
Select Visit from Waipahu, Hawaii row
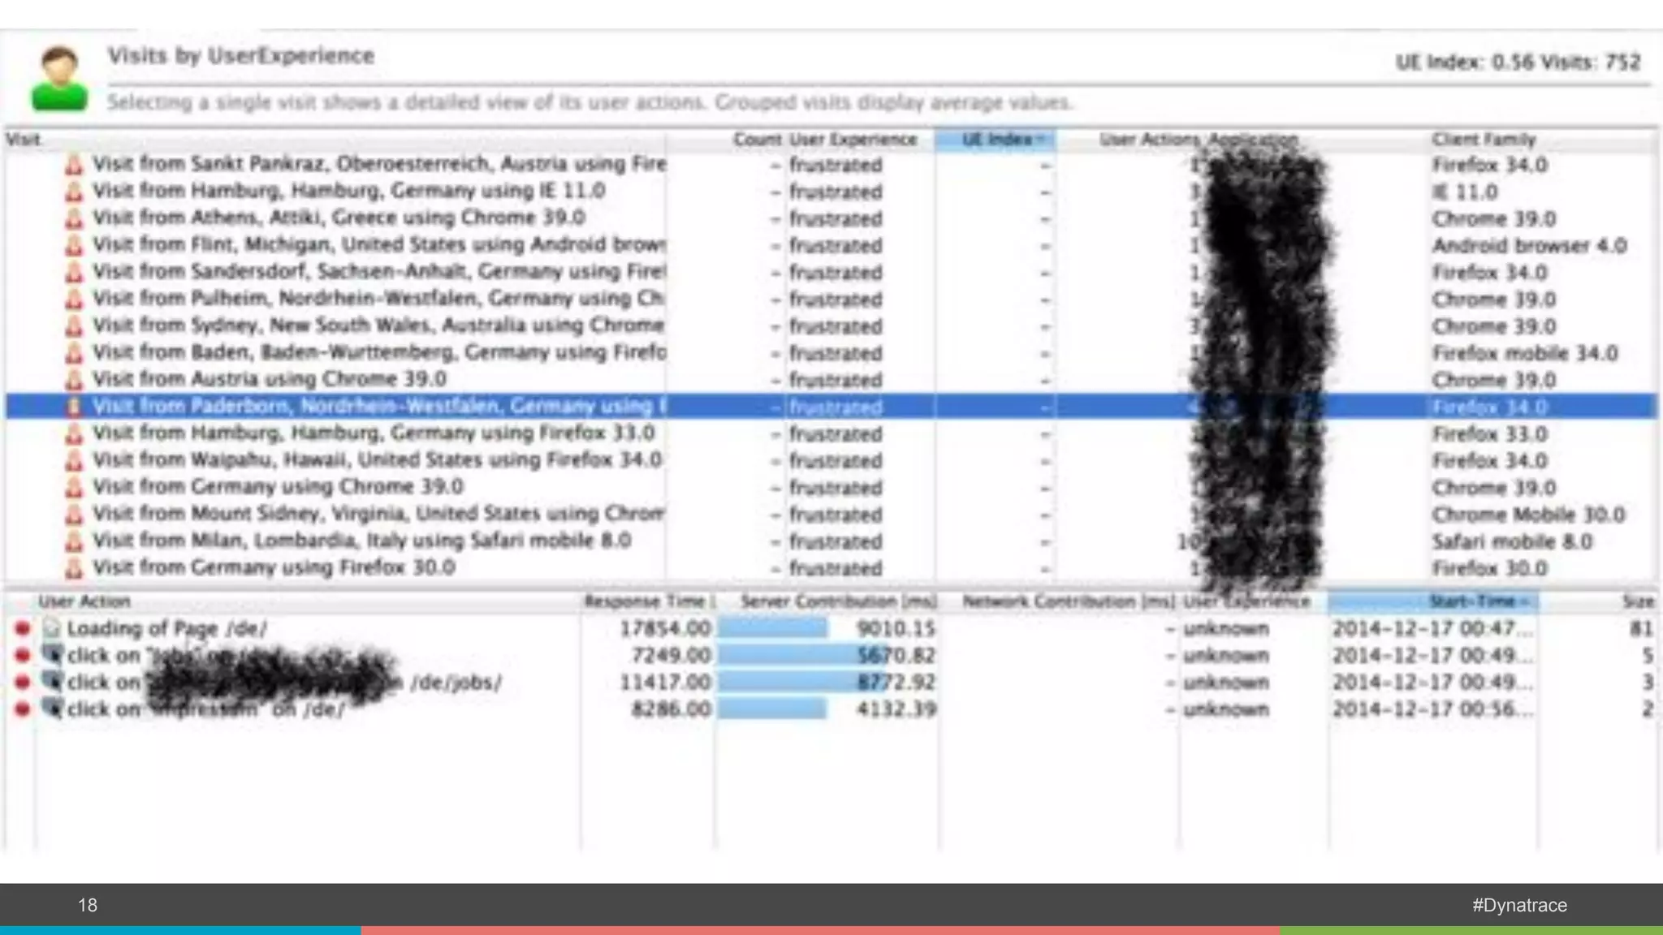pyautogui.click(x=831, y=460)
